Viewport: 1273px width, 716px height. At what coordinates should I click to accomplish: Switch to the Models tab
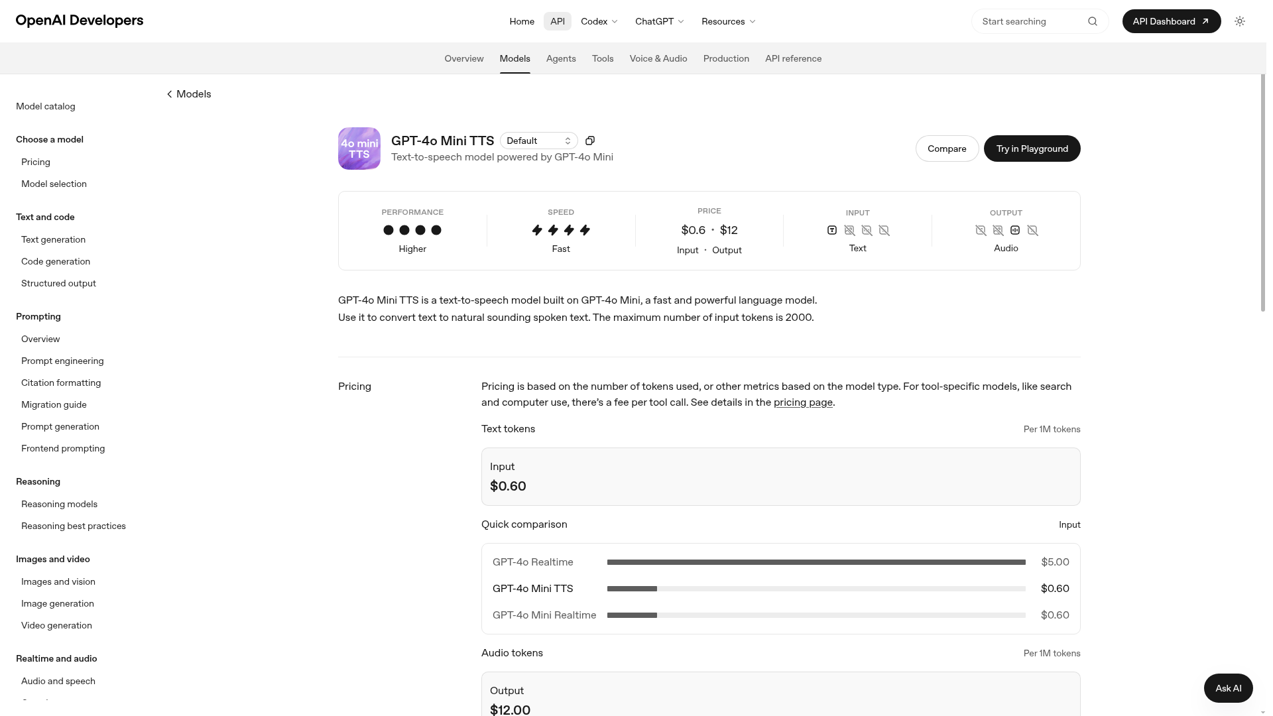(515, 58)
